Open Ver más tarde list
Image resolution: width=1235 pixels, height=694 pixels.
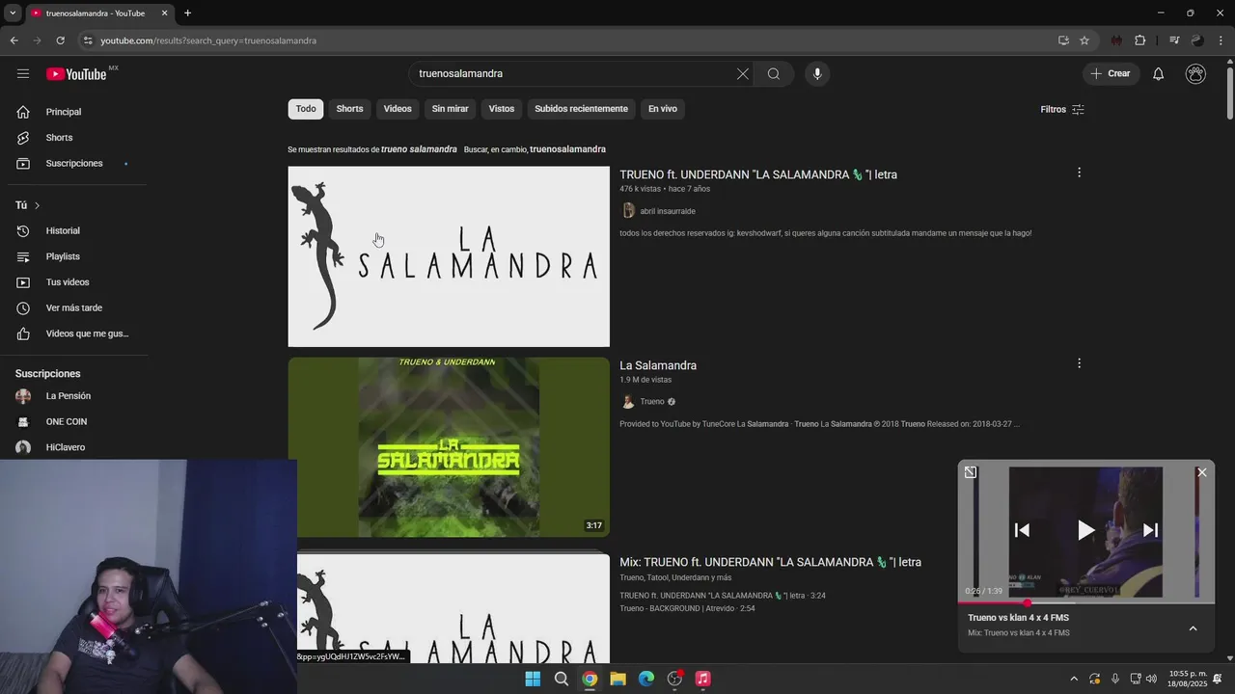74,307
